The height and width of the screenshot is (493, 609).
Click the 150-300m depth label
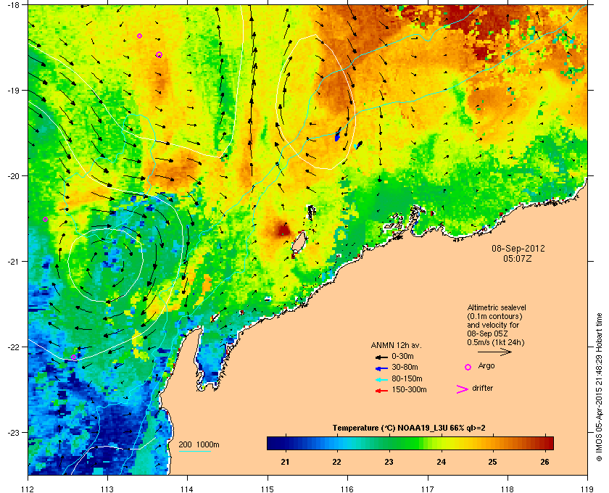(409, 389)
